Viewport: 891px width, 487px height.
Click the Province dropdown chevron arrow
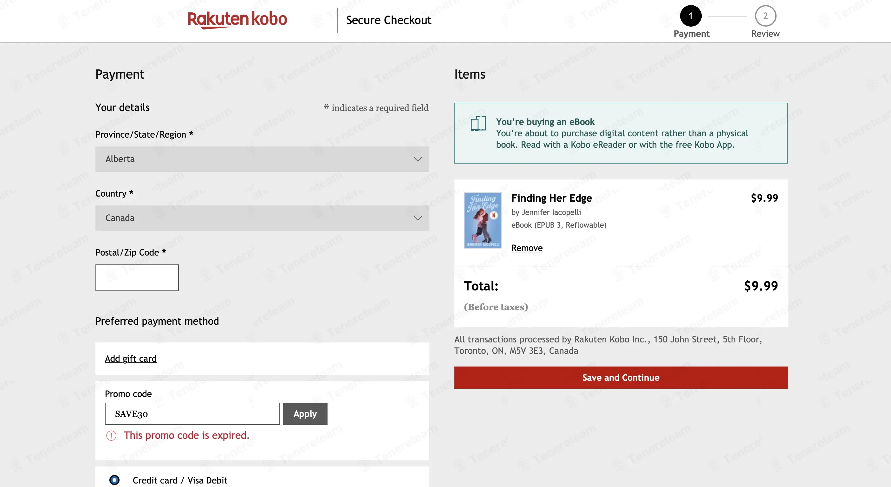click(418, 159)
